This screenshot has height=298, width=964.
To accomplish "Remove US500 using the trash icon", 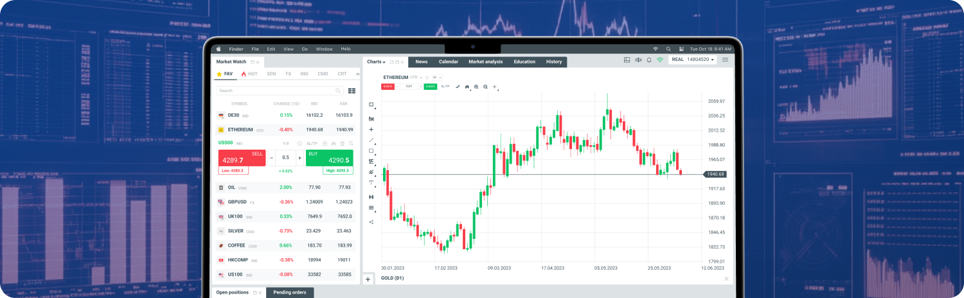I will point(343,143).
